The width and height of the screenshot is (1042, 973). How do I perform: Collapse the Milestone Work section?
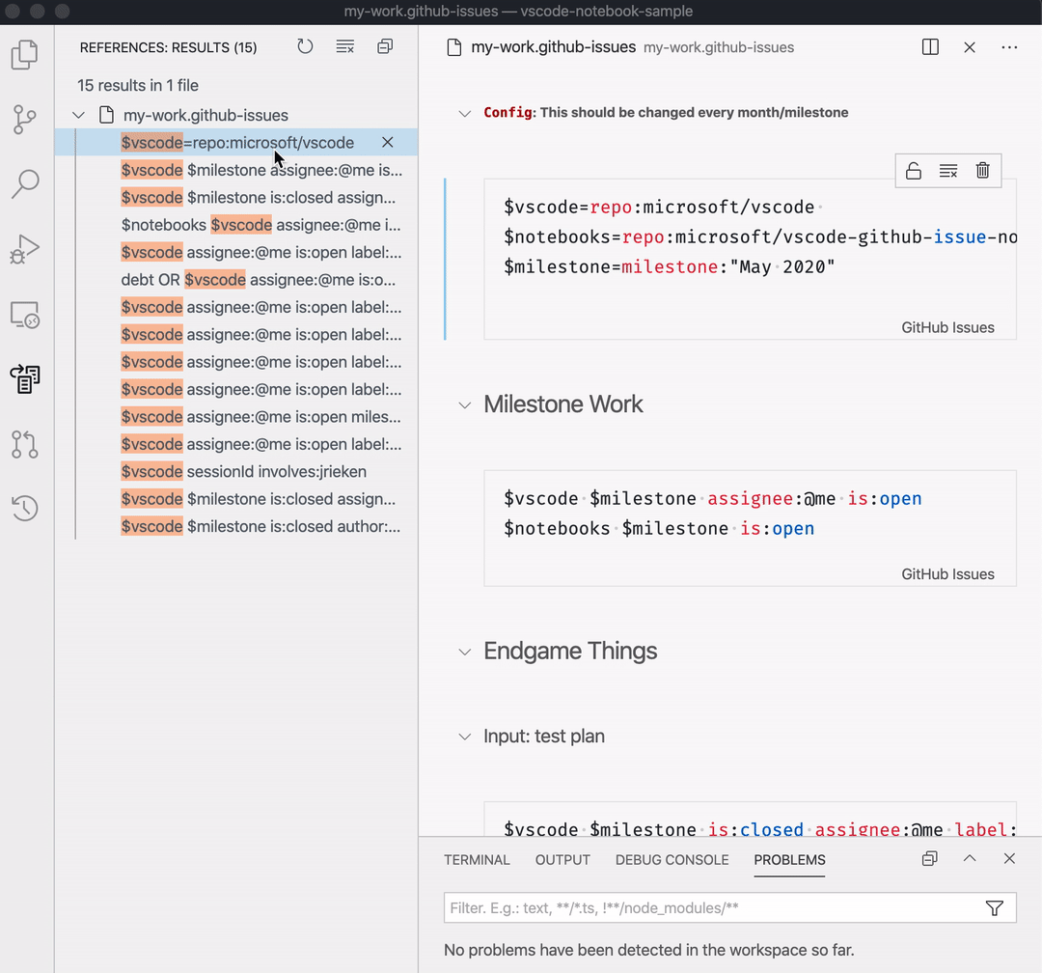(x=464, y=405)
